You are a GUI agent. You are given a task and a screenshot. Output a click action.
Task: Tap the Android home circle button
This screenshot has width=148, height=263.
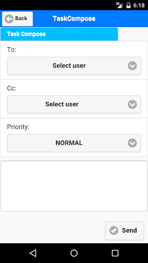[x=74, y=253]
